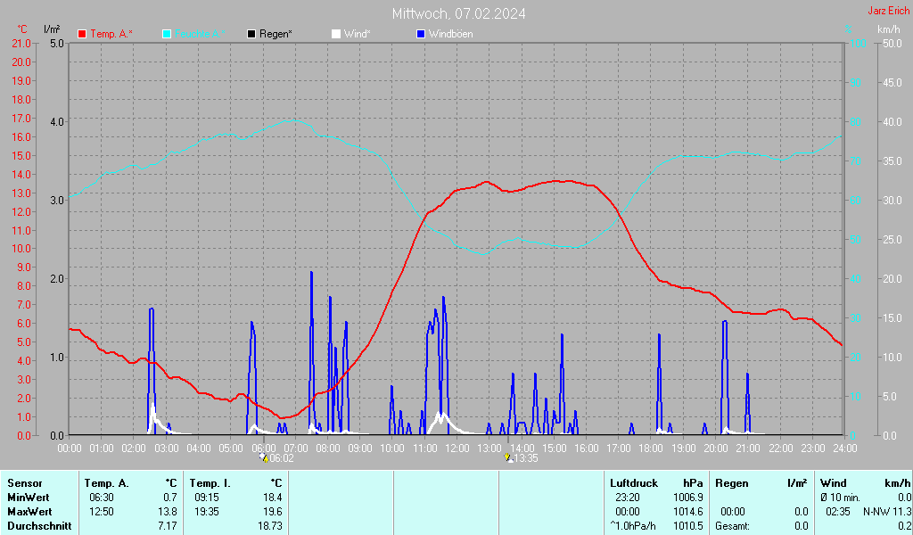This screenshot has width=913, height=535.
Task: Click the sunrise icon next to 06:02
Action: [264, 457]
